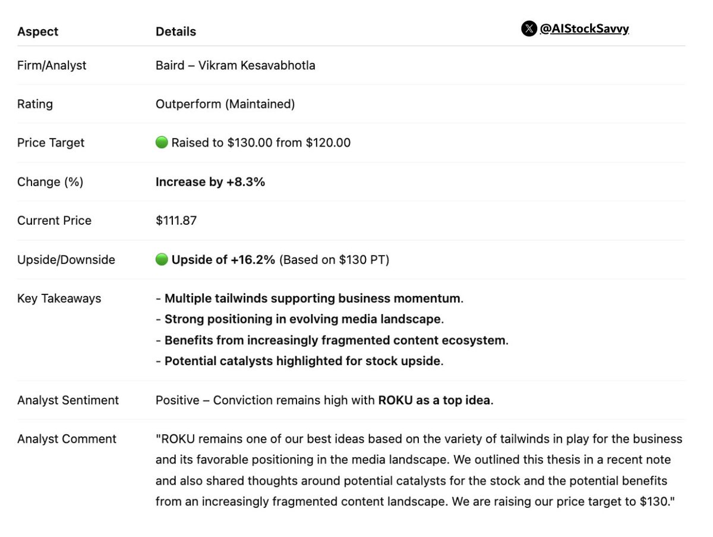
Task: Click the "Details" column header
Action: coord(176,32)
